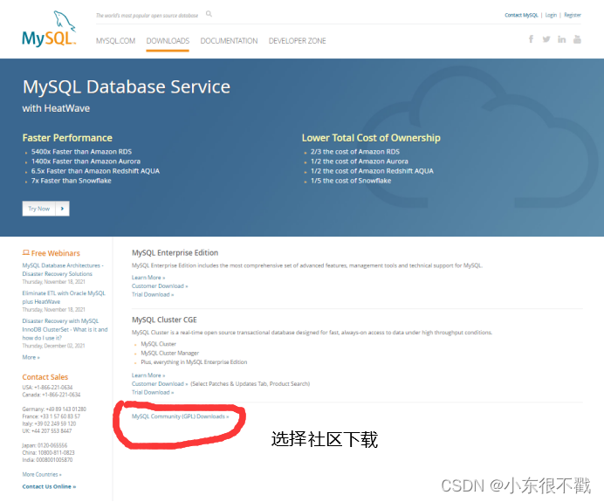Click the Login link
The height and width of the screenshot is (502, 604).
coord(551,15)
